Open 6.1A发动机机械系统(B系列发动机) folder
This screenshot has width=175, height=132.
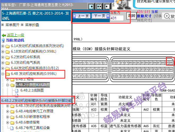[37, 46]
